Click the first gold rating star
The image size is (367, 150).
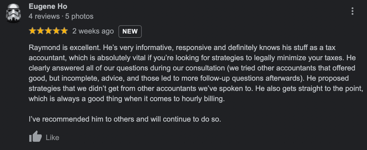(x=32, y=31)
